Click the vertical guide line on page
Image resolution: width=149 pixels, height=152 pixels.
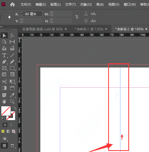click(x=120, y=109)
